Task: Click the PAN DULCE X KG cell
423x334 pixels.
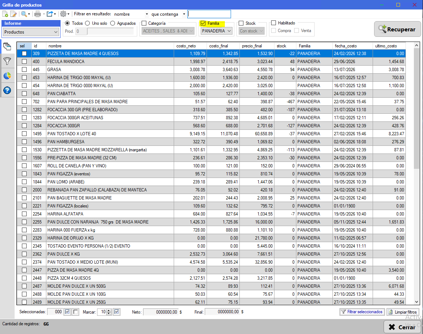Action: (110, 254)
